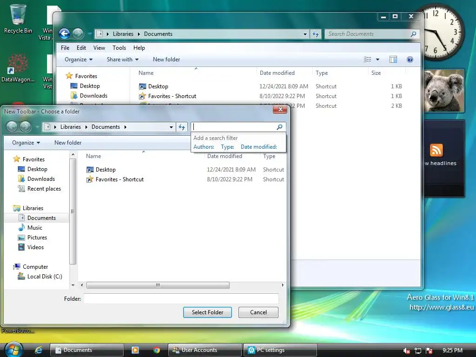Click the search magnifier in the dialog

(x=279, y=127)
